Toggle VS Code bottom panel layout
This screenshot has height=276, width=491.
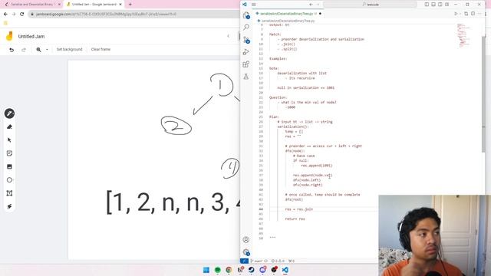tap(433, 5)
